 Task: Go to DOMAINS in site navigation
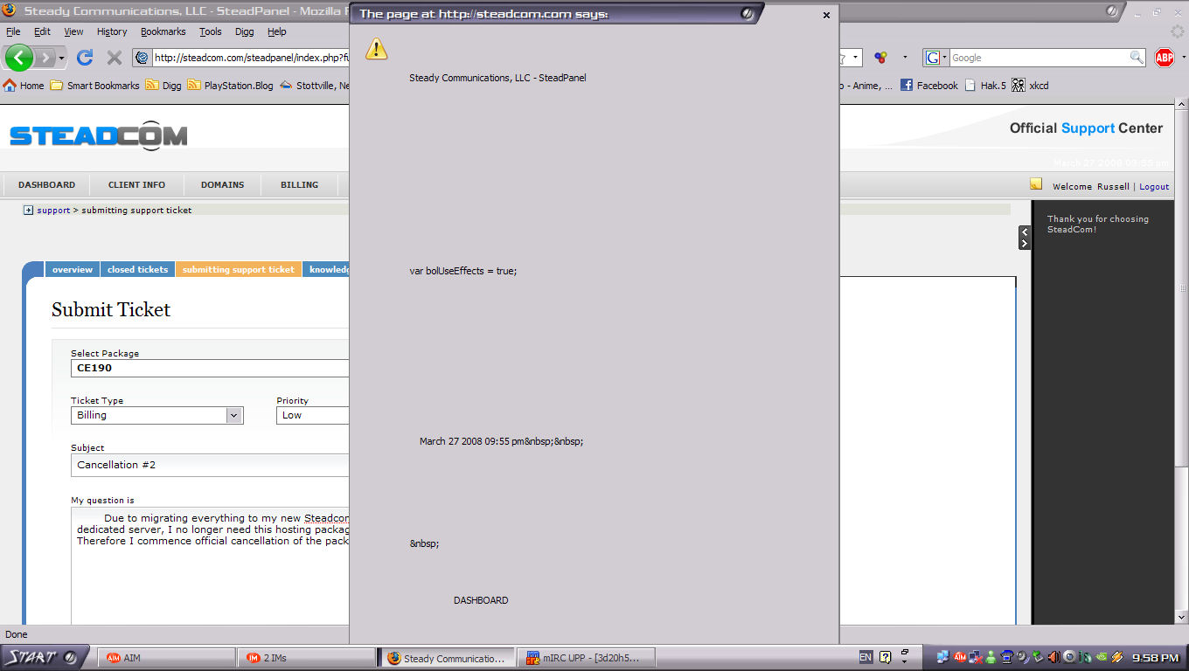tap(222, 185)
